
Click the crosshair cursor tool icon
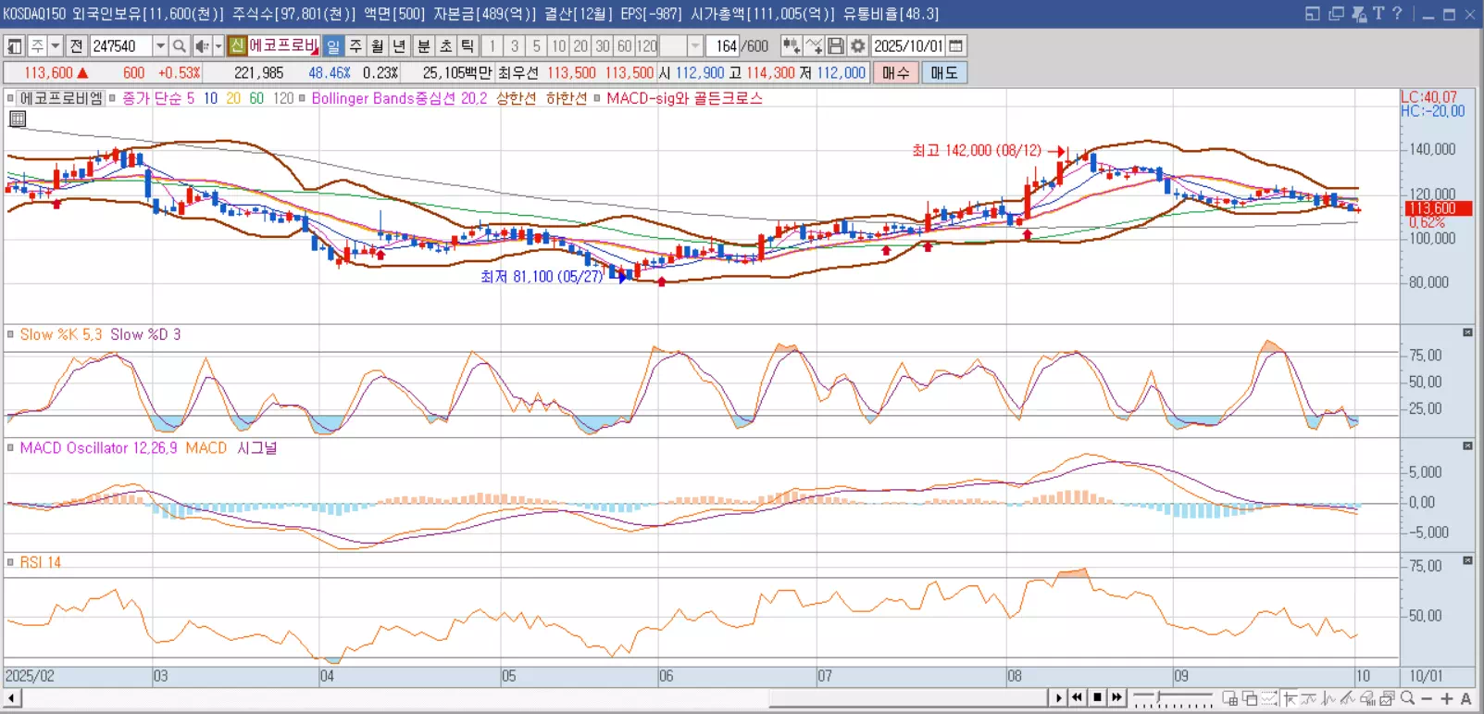click(1290, 698)
